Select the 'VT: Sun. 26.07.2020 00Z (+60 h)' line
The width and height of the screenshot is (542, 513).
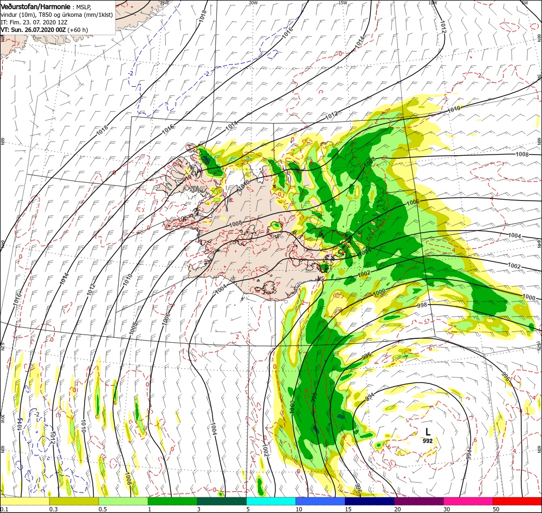tap(44, 30)
